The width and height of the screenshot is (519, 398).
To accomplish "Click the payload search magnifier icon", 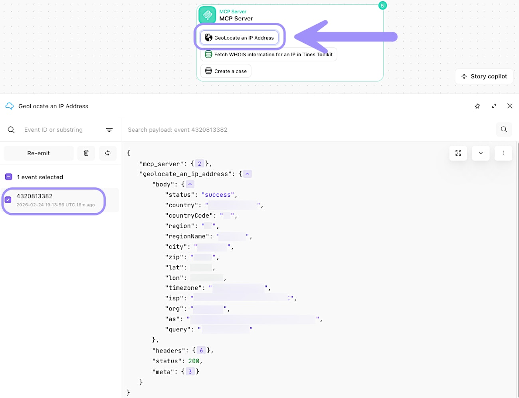I will click(504, 129).
